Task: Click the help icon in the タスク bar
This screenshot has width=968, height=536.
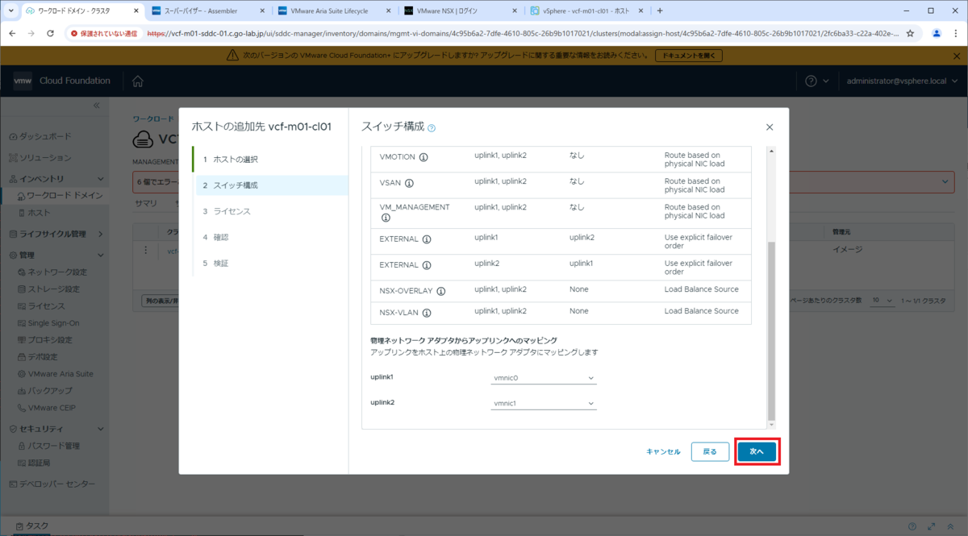Action: click(912, 526)
